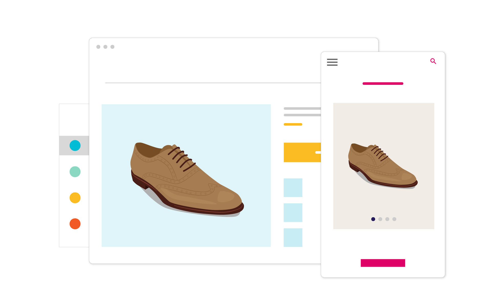Image resolution: width=492 pixels, height=302 pixels.
Task: Select the cyan color swatch
Action: pos(75,145)
